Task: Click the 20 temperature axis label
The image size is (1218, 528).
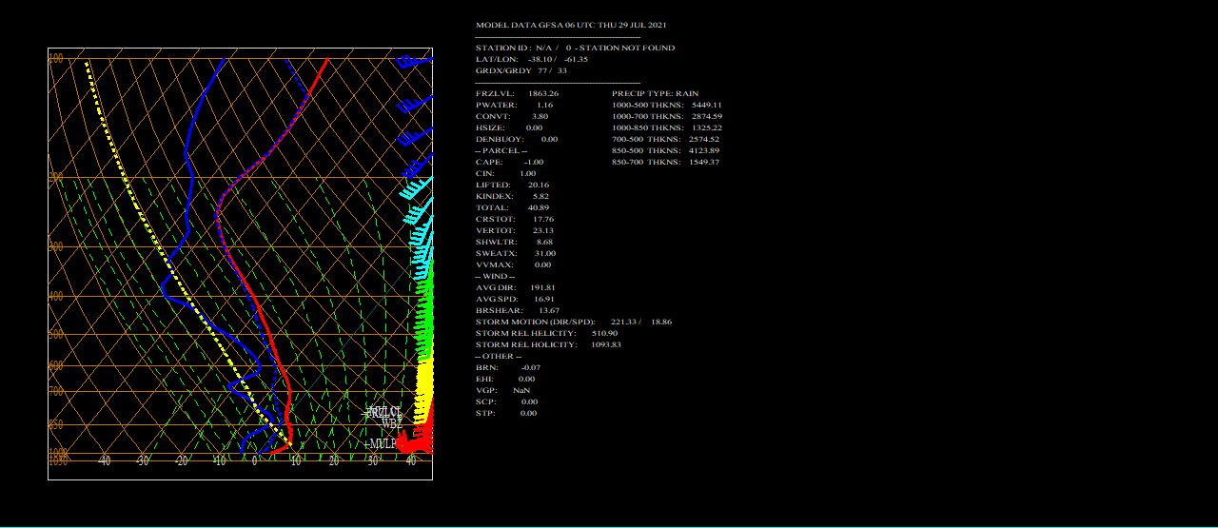Action: 334,461
